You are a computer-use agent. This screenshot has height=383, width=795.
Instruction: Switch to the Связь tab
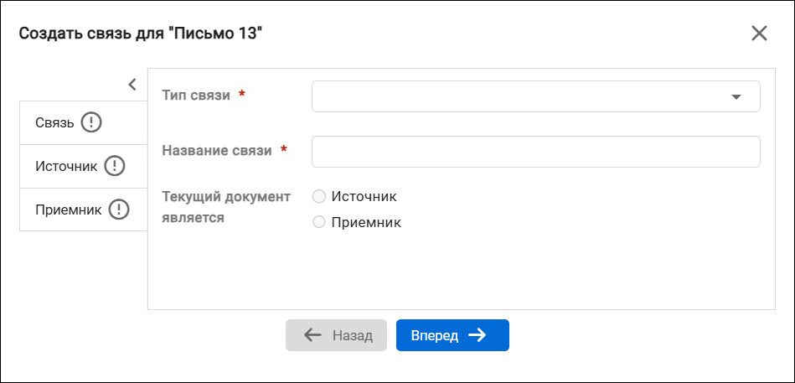[x=84, y=122]
